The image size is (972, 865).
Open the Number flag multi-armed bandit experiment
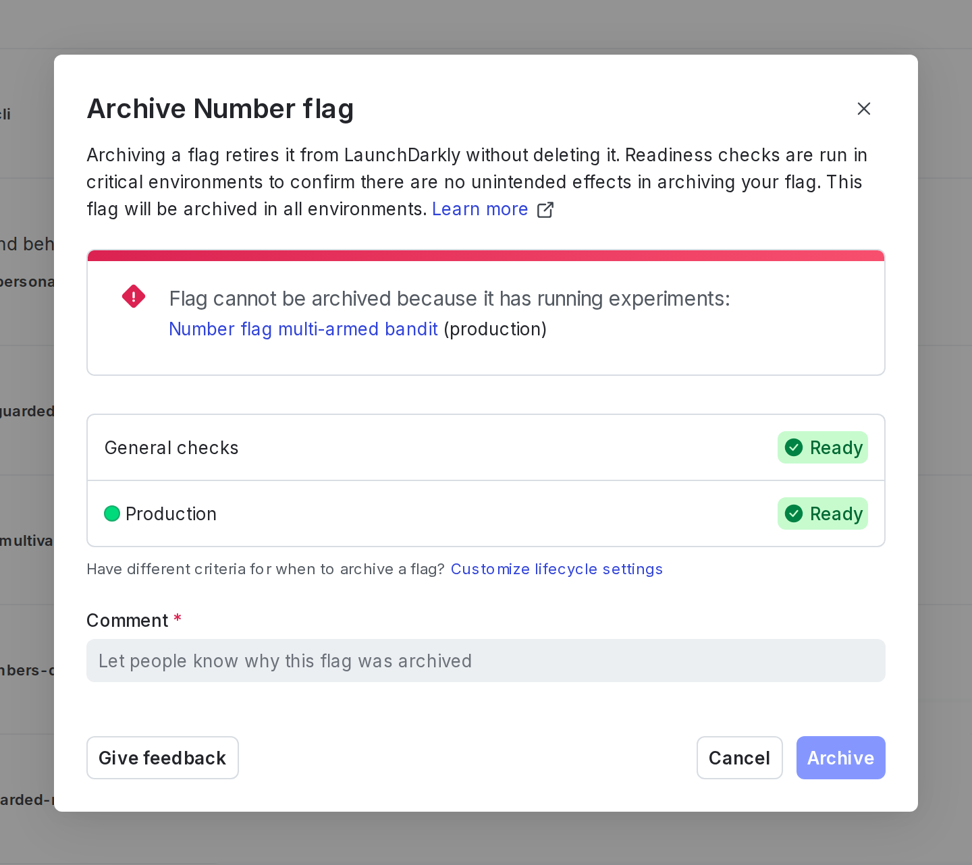[x=303, y=329]
